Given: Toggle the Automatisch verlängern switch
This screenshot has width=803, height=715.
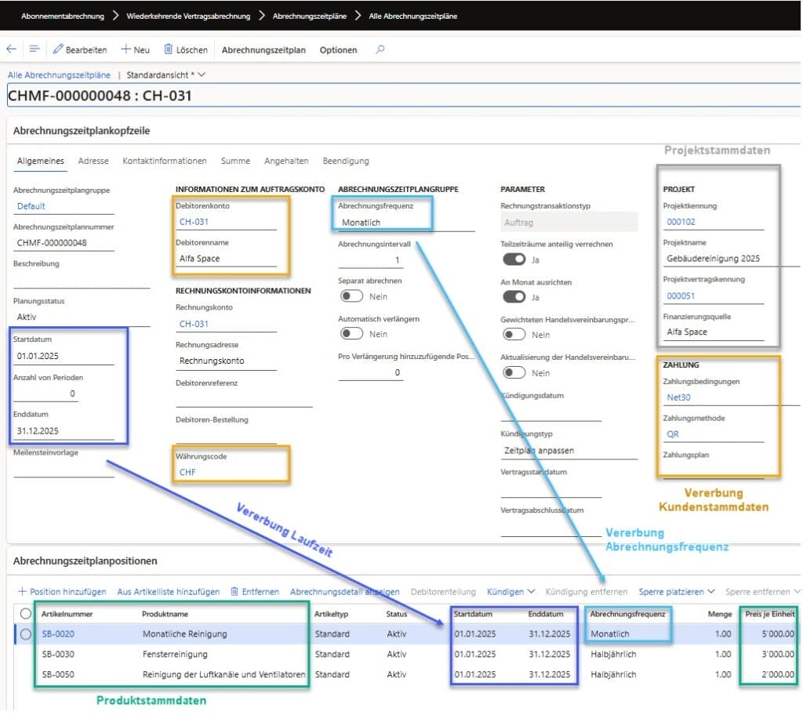Looking at the screenshot, I should point(351,334).
